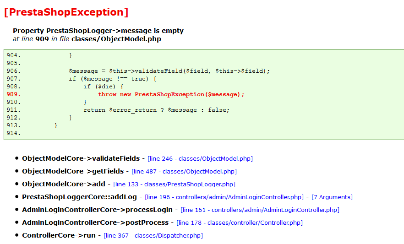The height and width of the screenshot is (244, 404).
Task: Expand the 7 Arguments link
Action: pos(332,197)
